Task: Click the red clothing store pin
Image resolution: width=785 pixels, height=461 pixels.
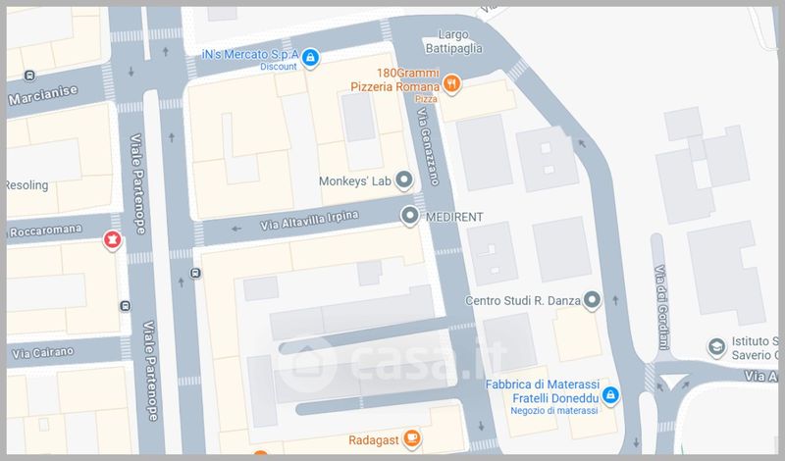Action: 113,239
